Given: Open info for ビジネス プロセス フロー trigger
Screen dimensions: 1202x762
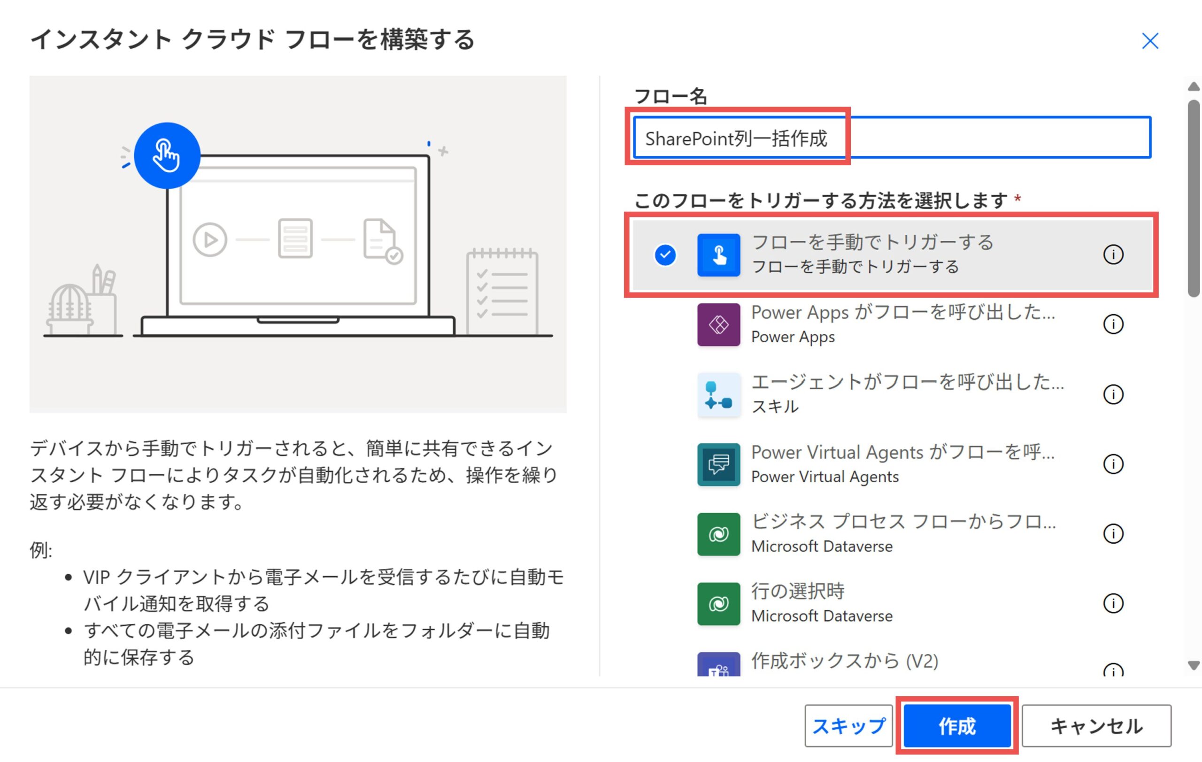Looking at the screenshot, I should coord(1113,534).
